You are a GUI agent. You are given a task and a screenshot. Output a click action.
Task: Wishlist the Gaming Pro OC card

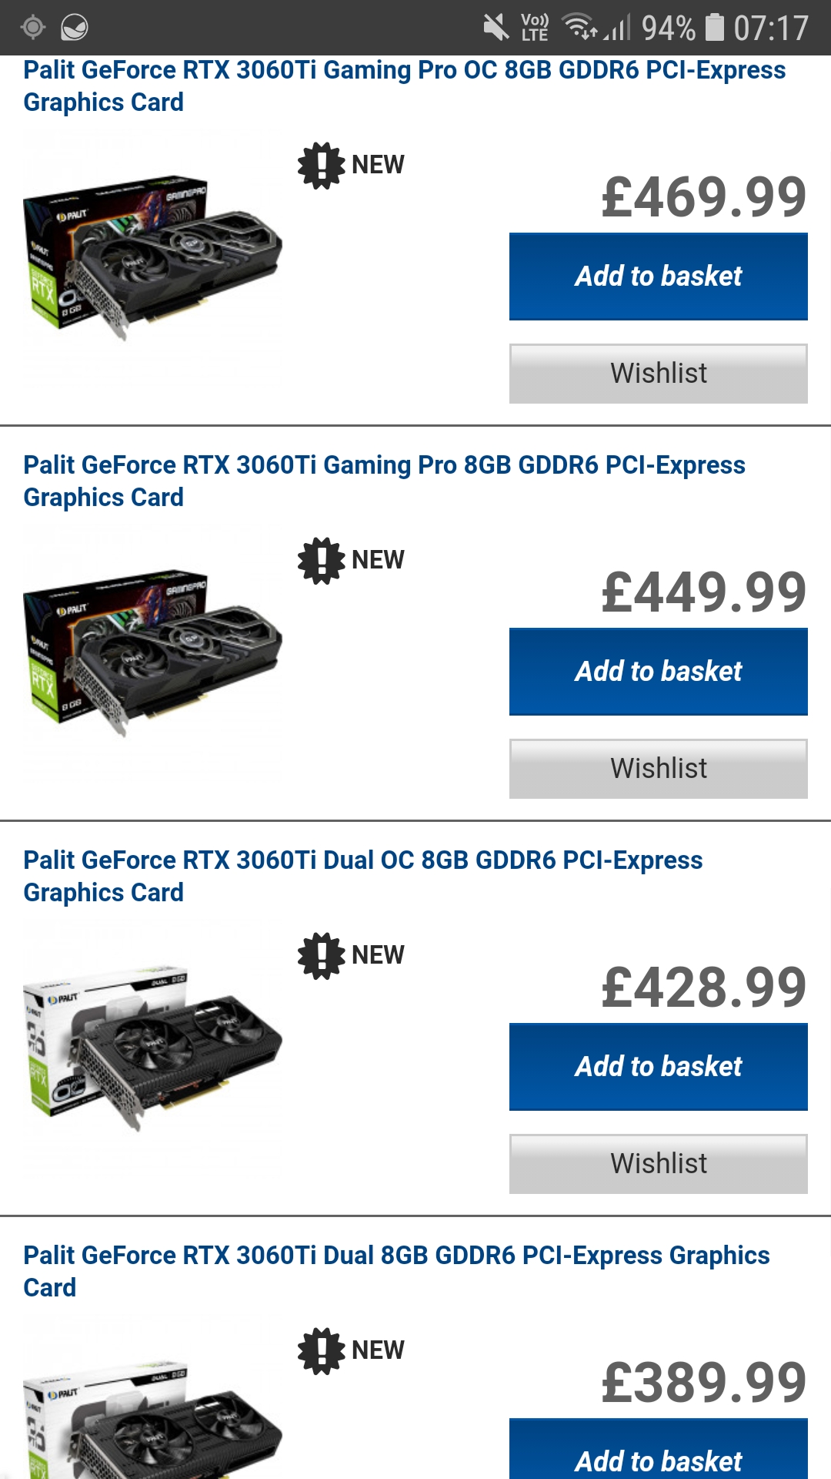point(659,374)
